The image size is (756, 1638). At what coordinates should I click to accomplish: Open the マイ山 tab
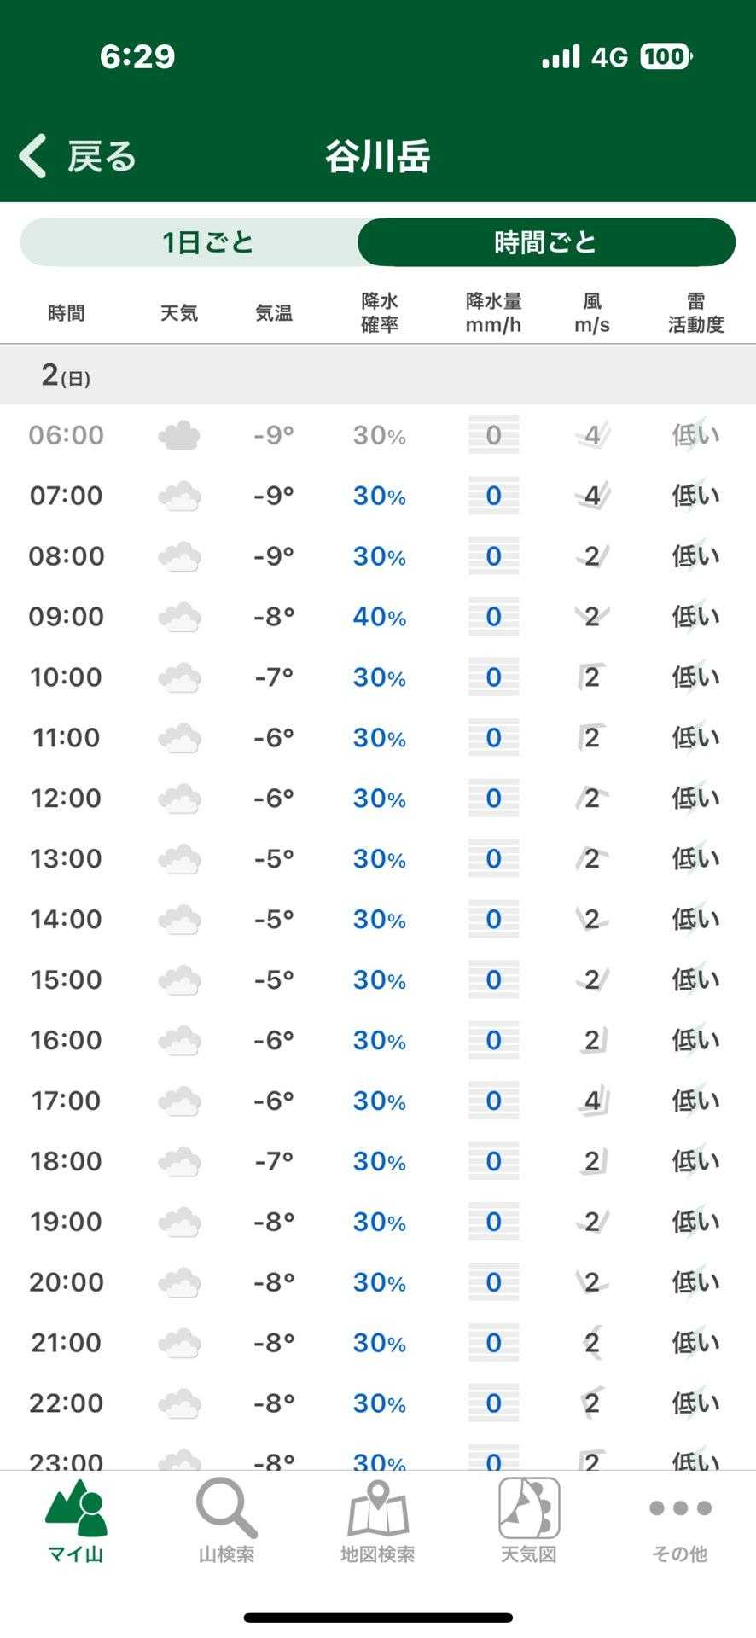(x=76, y=1523)
